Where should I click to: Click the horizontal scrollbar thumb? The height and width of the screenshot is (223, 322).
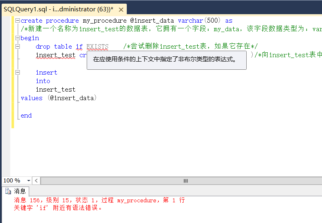[186, 181]
